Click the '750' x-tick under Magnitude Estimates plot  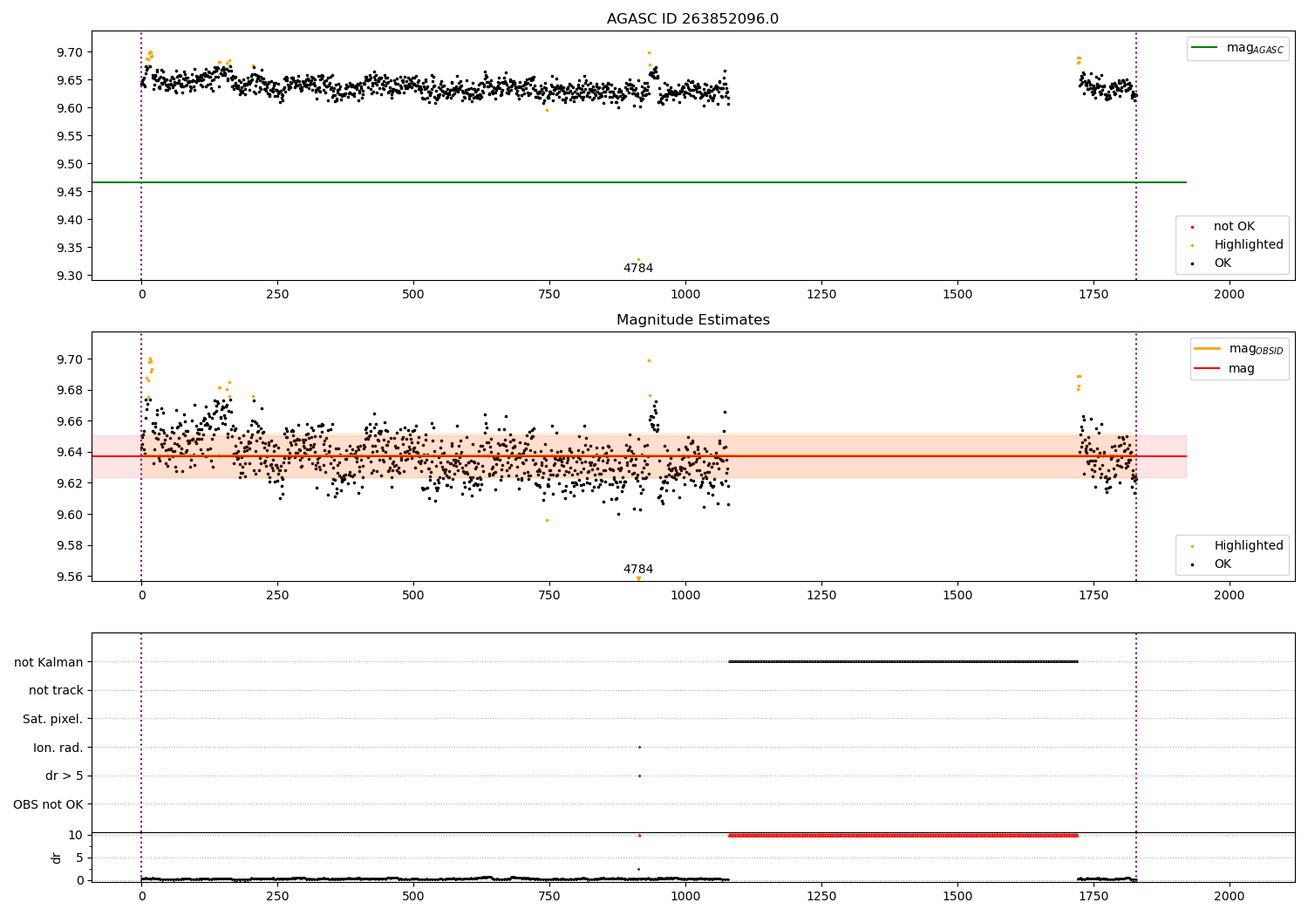point(549,596)
